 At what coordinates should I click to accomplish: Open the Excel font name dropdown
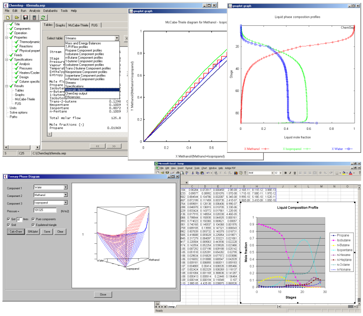tap(272, 173)
